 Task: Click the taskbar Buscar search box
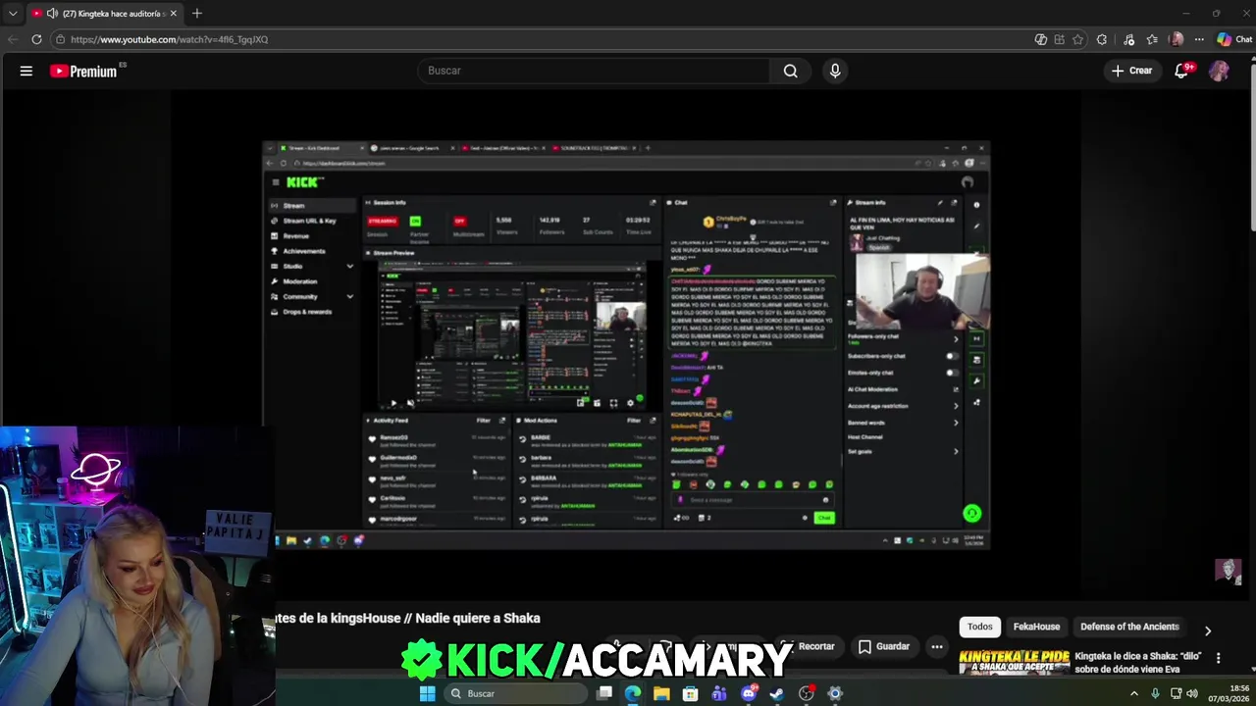[515, 693]
